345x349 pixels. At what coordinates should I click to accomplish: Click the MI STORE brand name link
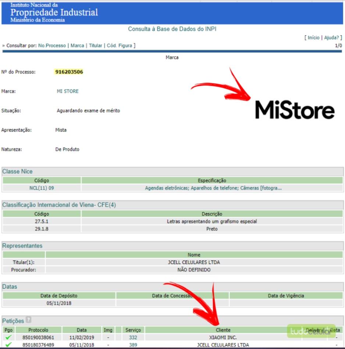68,91
